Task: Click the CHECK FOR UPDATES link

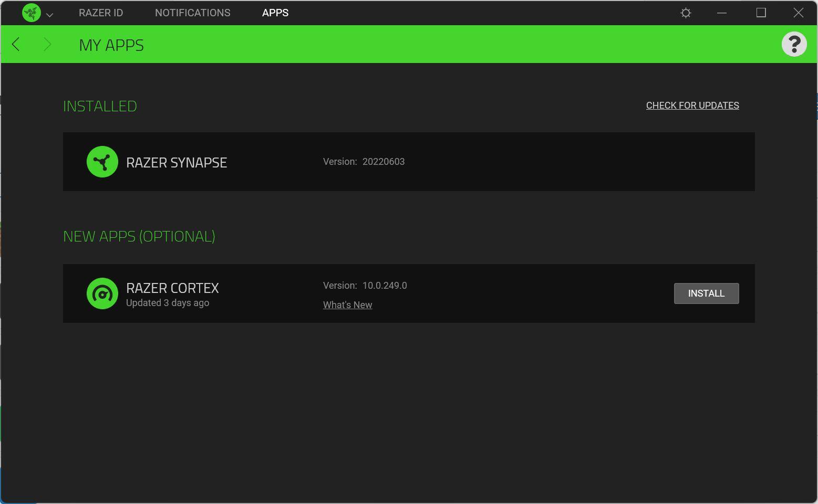Action: [x=692, y=106]
